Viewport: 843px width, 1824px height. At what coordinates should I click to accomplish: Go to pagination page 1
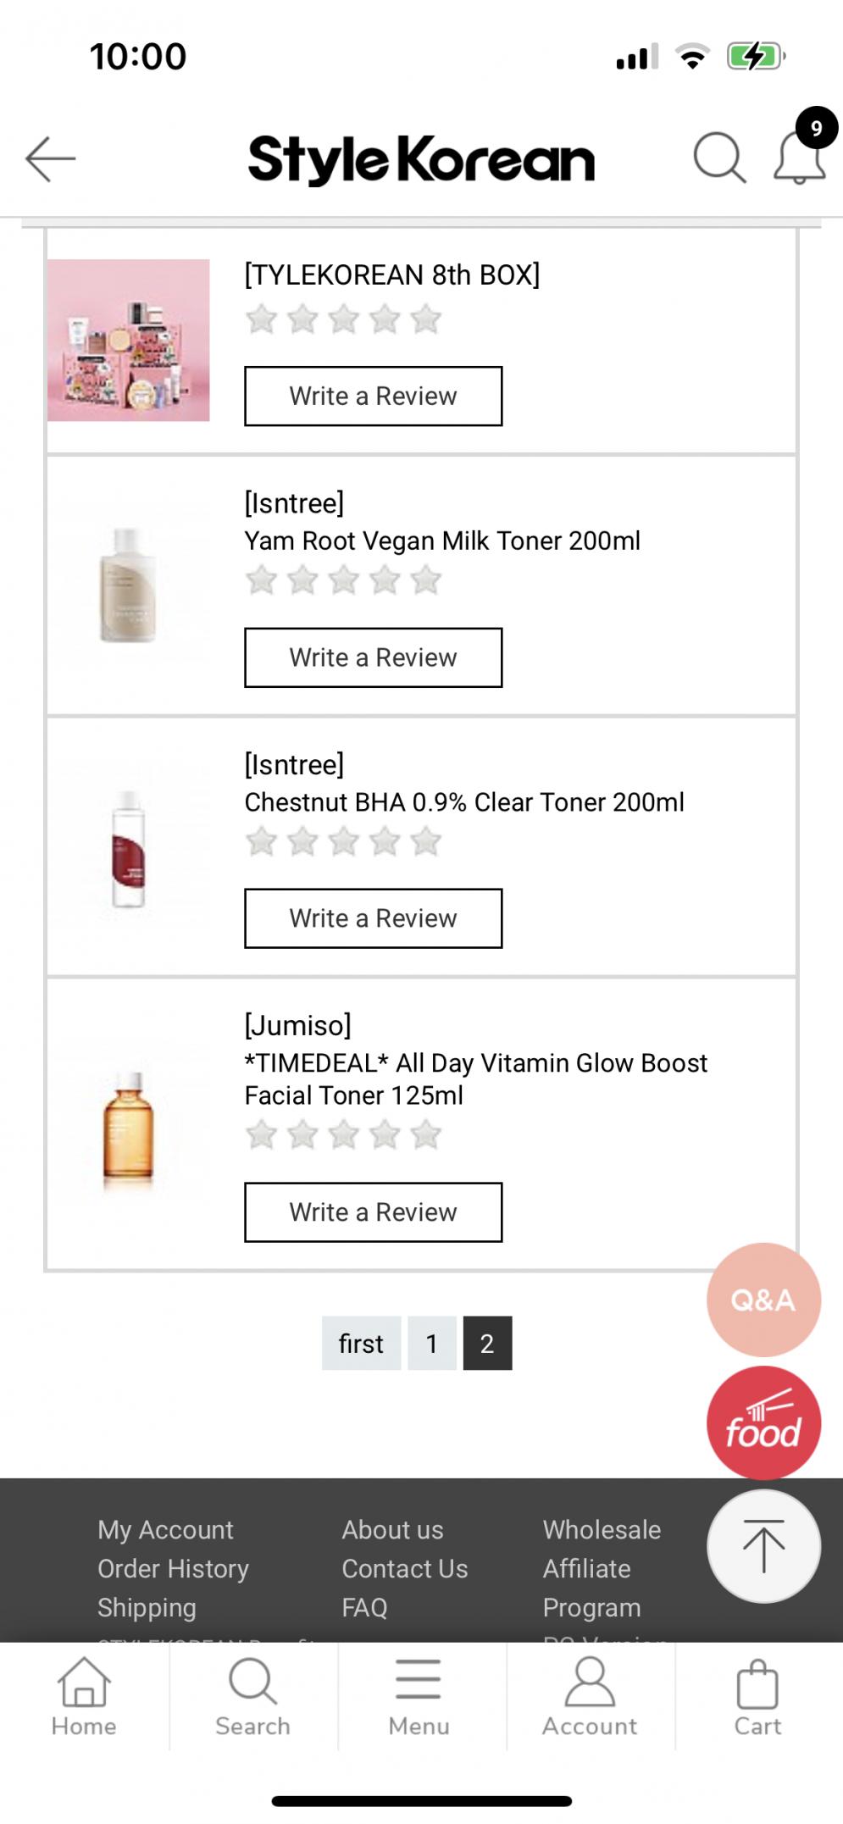click(x=431, y=1344)
